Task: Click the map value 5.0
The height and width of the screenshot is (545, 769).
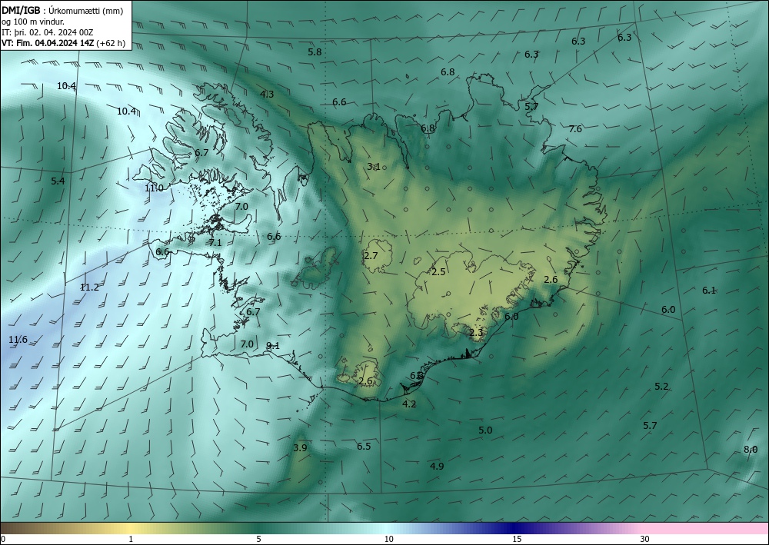Action: click(x=485, y=430)
